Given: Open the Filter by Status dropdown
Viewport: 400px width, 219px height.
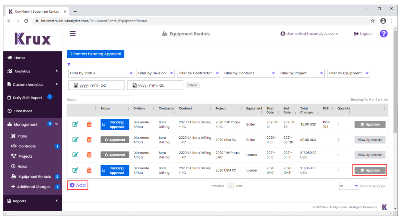Looking at the screenshot, I should pyautogui.click(x=101, y=73).
